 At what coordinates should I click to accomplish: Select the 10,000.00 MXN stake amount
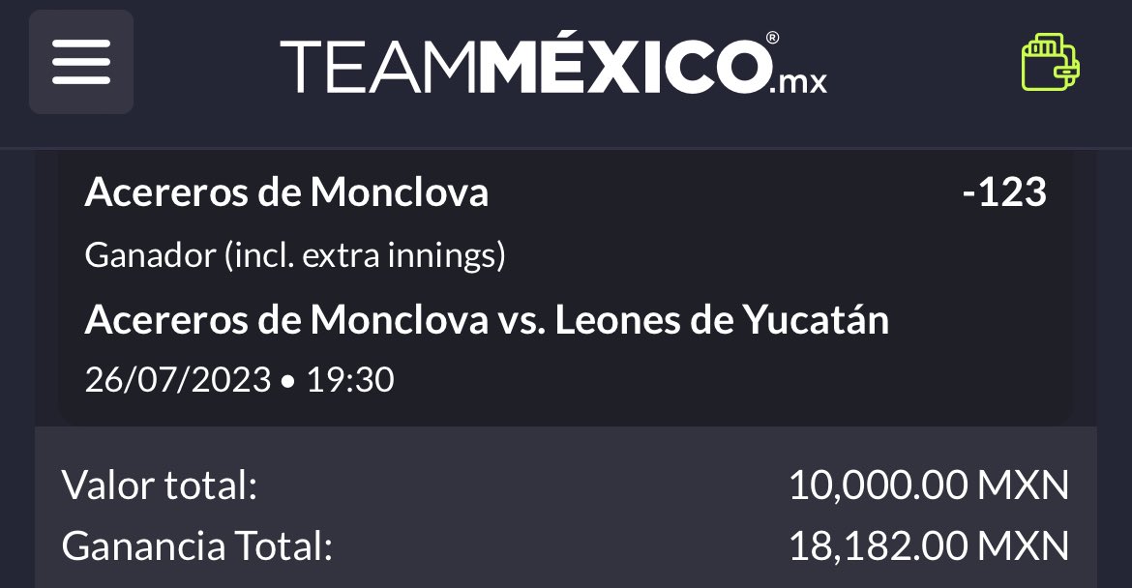(929, 485)
